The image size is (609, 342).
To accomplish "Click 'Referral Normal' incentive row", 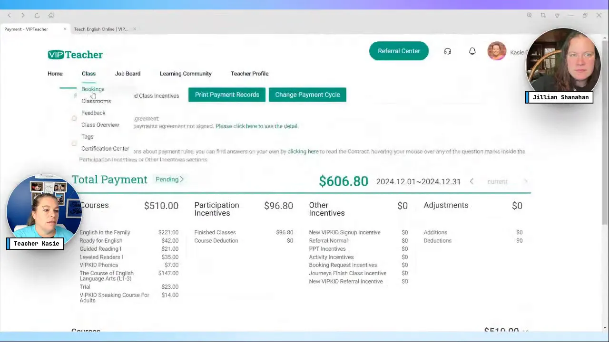I will pyautogui.click(x=358, y=240).
